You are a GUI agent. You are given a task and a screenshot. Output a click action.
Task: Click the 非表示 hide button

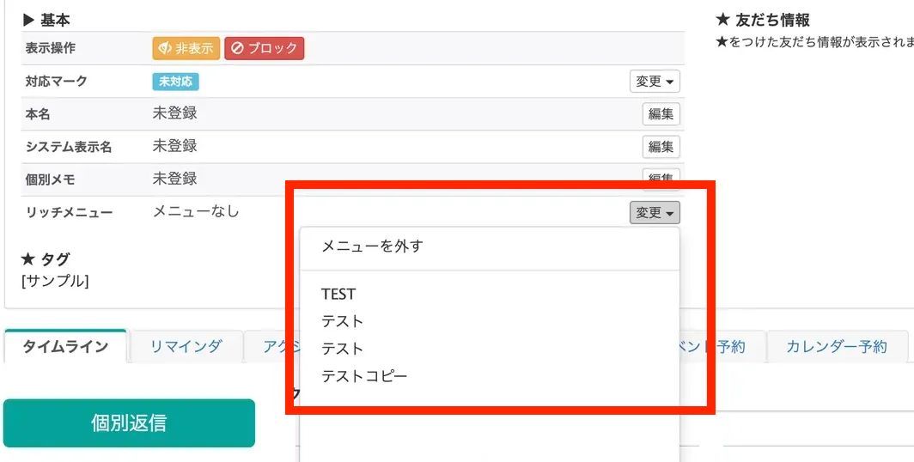click(x=186, y=48)
